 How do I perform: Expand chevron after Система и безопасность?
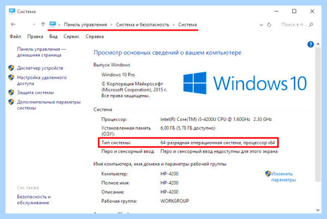pyautogui.click(x=173, y=25)
